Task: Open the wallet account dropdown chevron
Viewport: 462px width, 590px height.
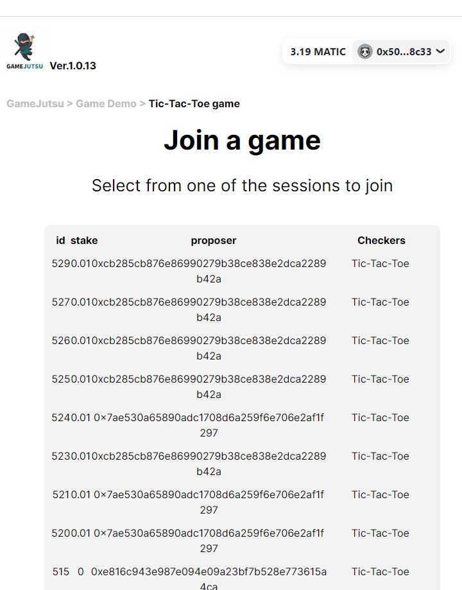Action: pyautogui.click(x=440, y=51)
